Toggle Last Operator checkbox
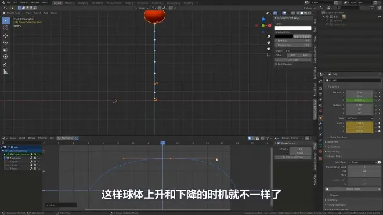The height and width of the screenshot is (215, 383). (x=276, y=64)
